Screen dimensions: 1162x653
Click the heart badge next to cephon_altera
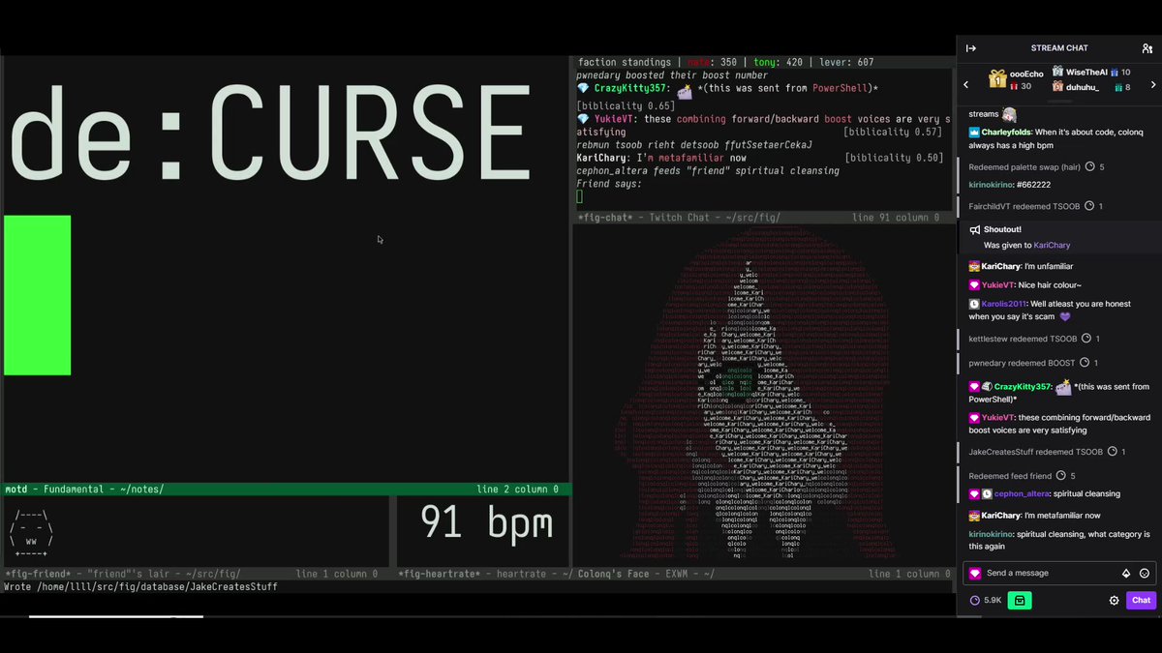[974, 493]
